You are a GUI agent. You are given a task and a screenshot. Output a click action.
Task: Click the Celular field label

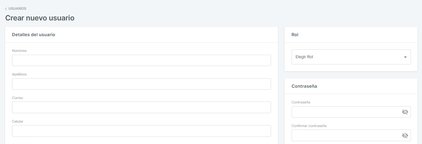pos(18,121)
